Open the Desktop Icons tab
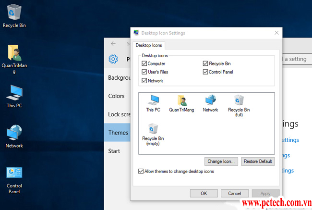Screen dimensions: 312x210 click(149, 45)
